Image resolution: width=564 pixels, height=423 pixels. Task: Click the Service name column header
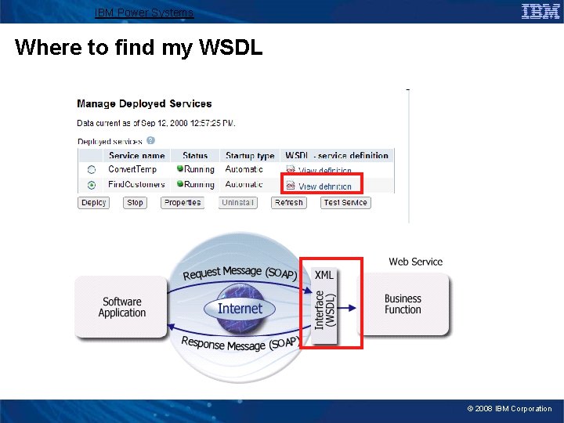(136, 155)
